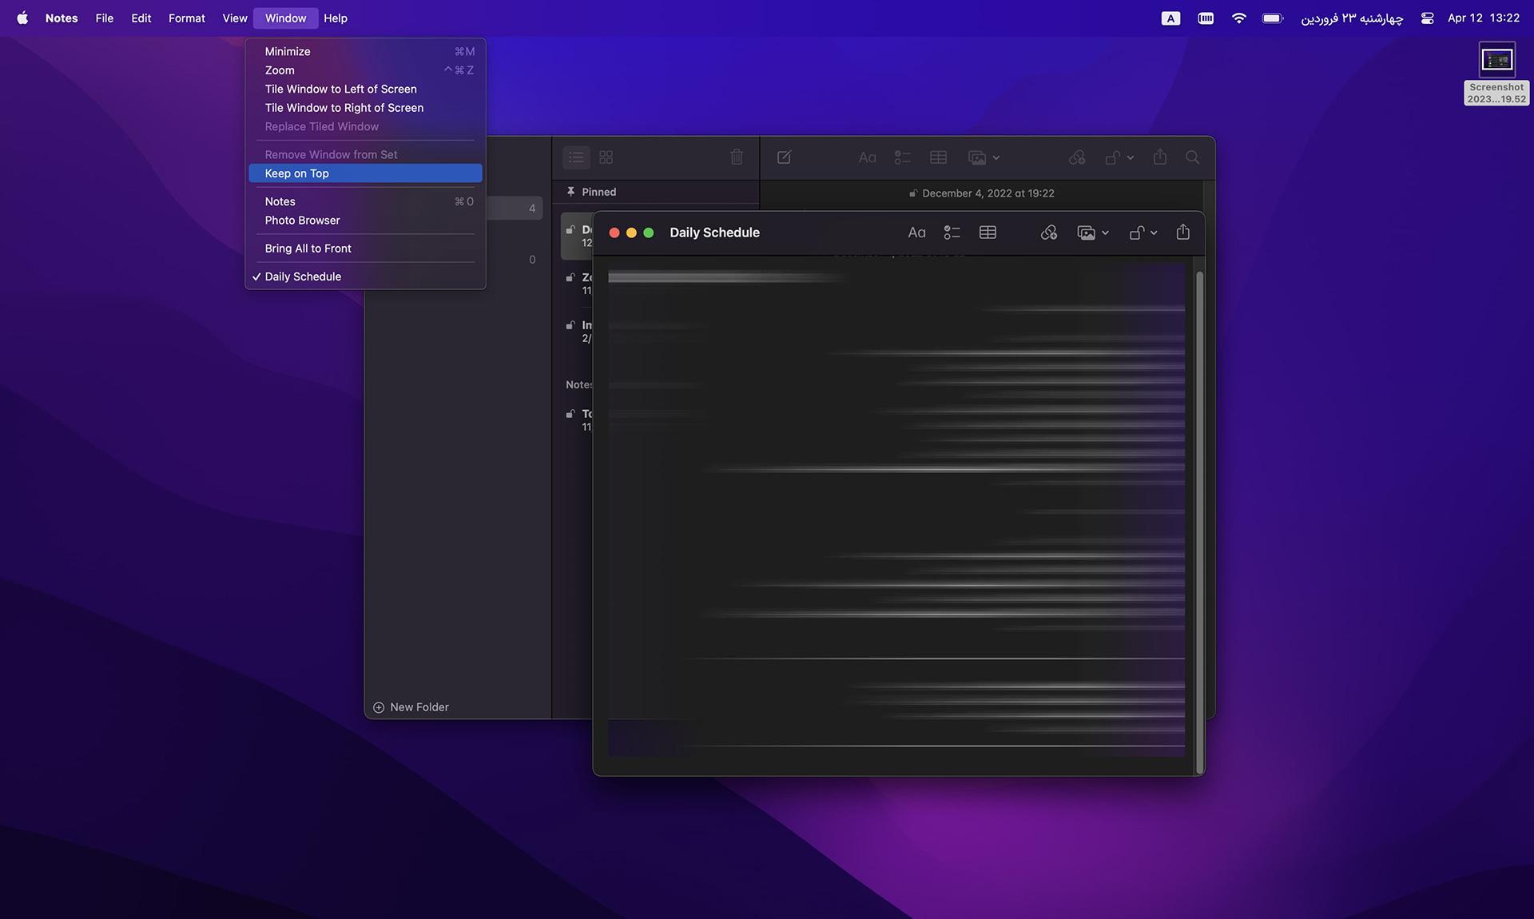The image size is (1534, 919).
Task: Open text format (Aa) in Daily Schedule window
Action: (916, 233)
